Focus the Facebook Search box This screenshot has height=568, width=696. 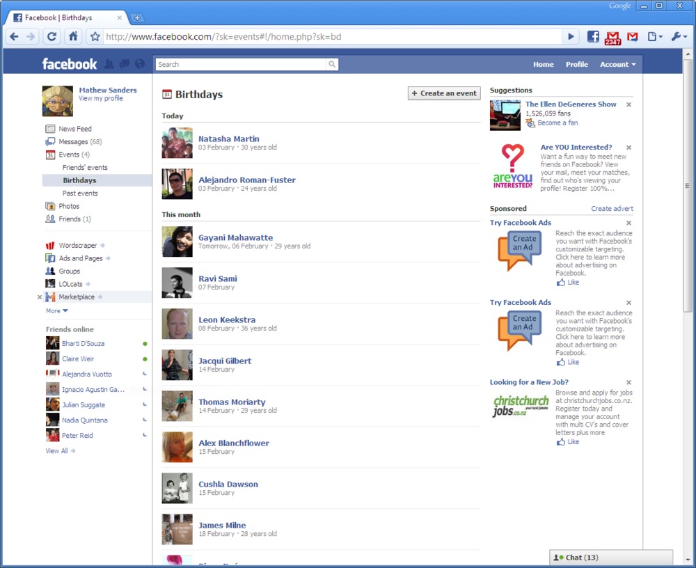pyautogui.click(x=241, y=65)
